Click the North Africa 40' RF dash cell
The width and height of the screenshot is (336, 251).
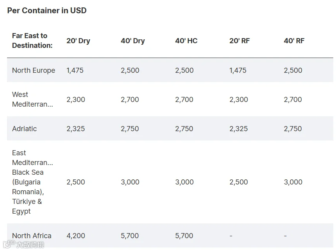coord(285,236)
